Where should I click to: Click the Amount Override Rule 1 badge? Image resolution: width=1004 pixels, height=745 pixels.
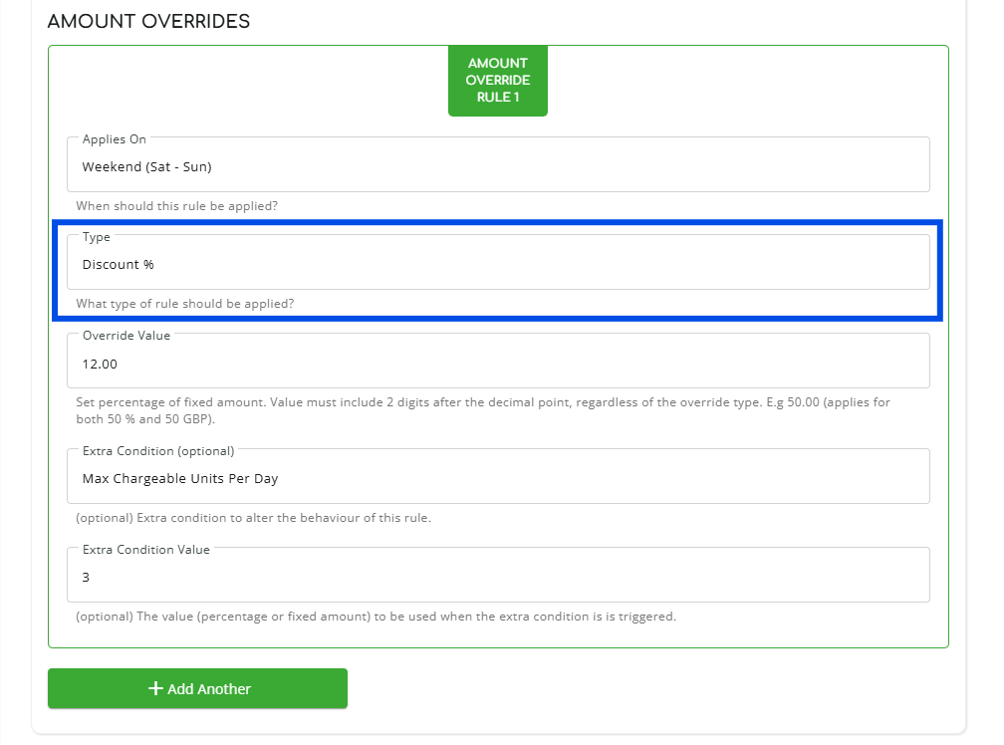coord(498,81)
